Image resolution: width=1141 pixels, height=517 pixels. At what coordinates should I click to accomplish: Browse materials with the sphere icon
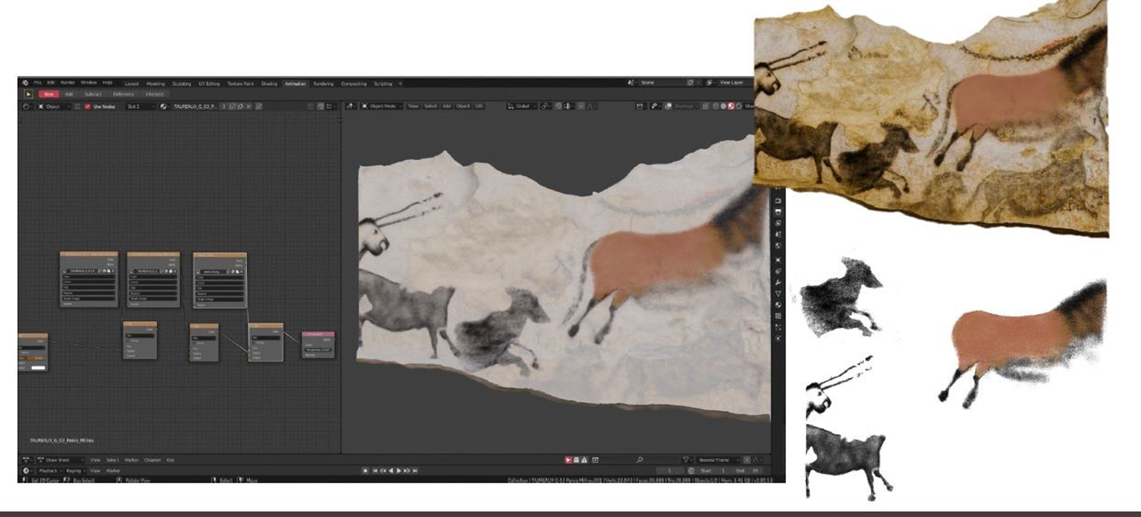[164, 106]
